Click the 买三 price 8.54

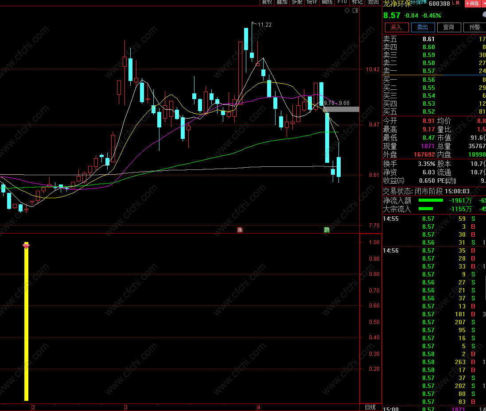(x=428, y=96)
